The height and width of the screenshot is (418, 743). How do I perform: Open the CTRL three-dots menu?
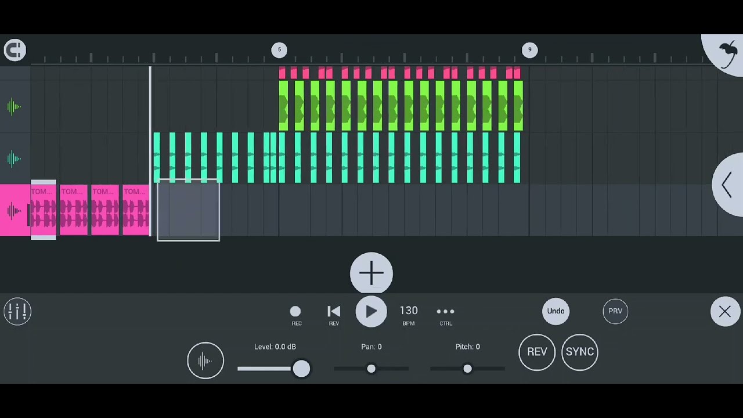pyautogui.click(x=445, y=315)
